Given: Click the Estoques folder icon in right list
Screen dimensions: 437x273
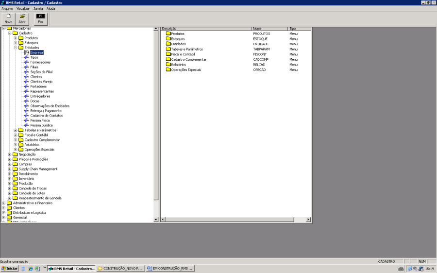Looking at the screenshot, I should [168, 38].
